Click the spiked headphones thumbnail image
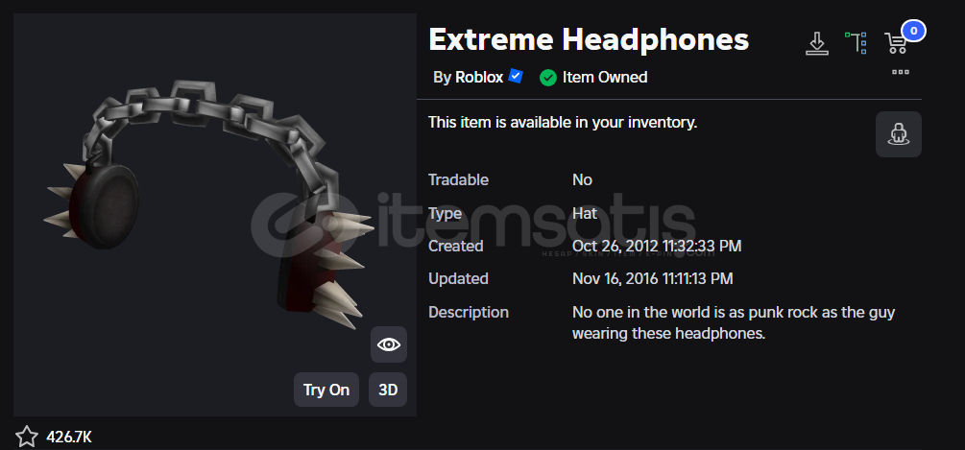 tap(209, 204)
